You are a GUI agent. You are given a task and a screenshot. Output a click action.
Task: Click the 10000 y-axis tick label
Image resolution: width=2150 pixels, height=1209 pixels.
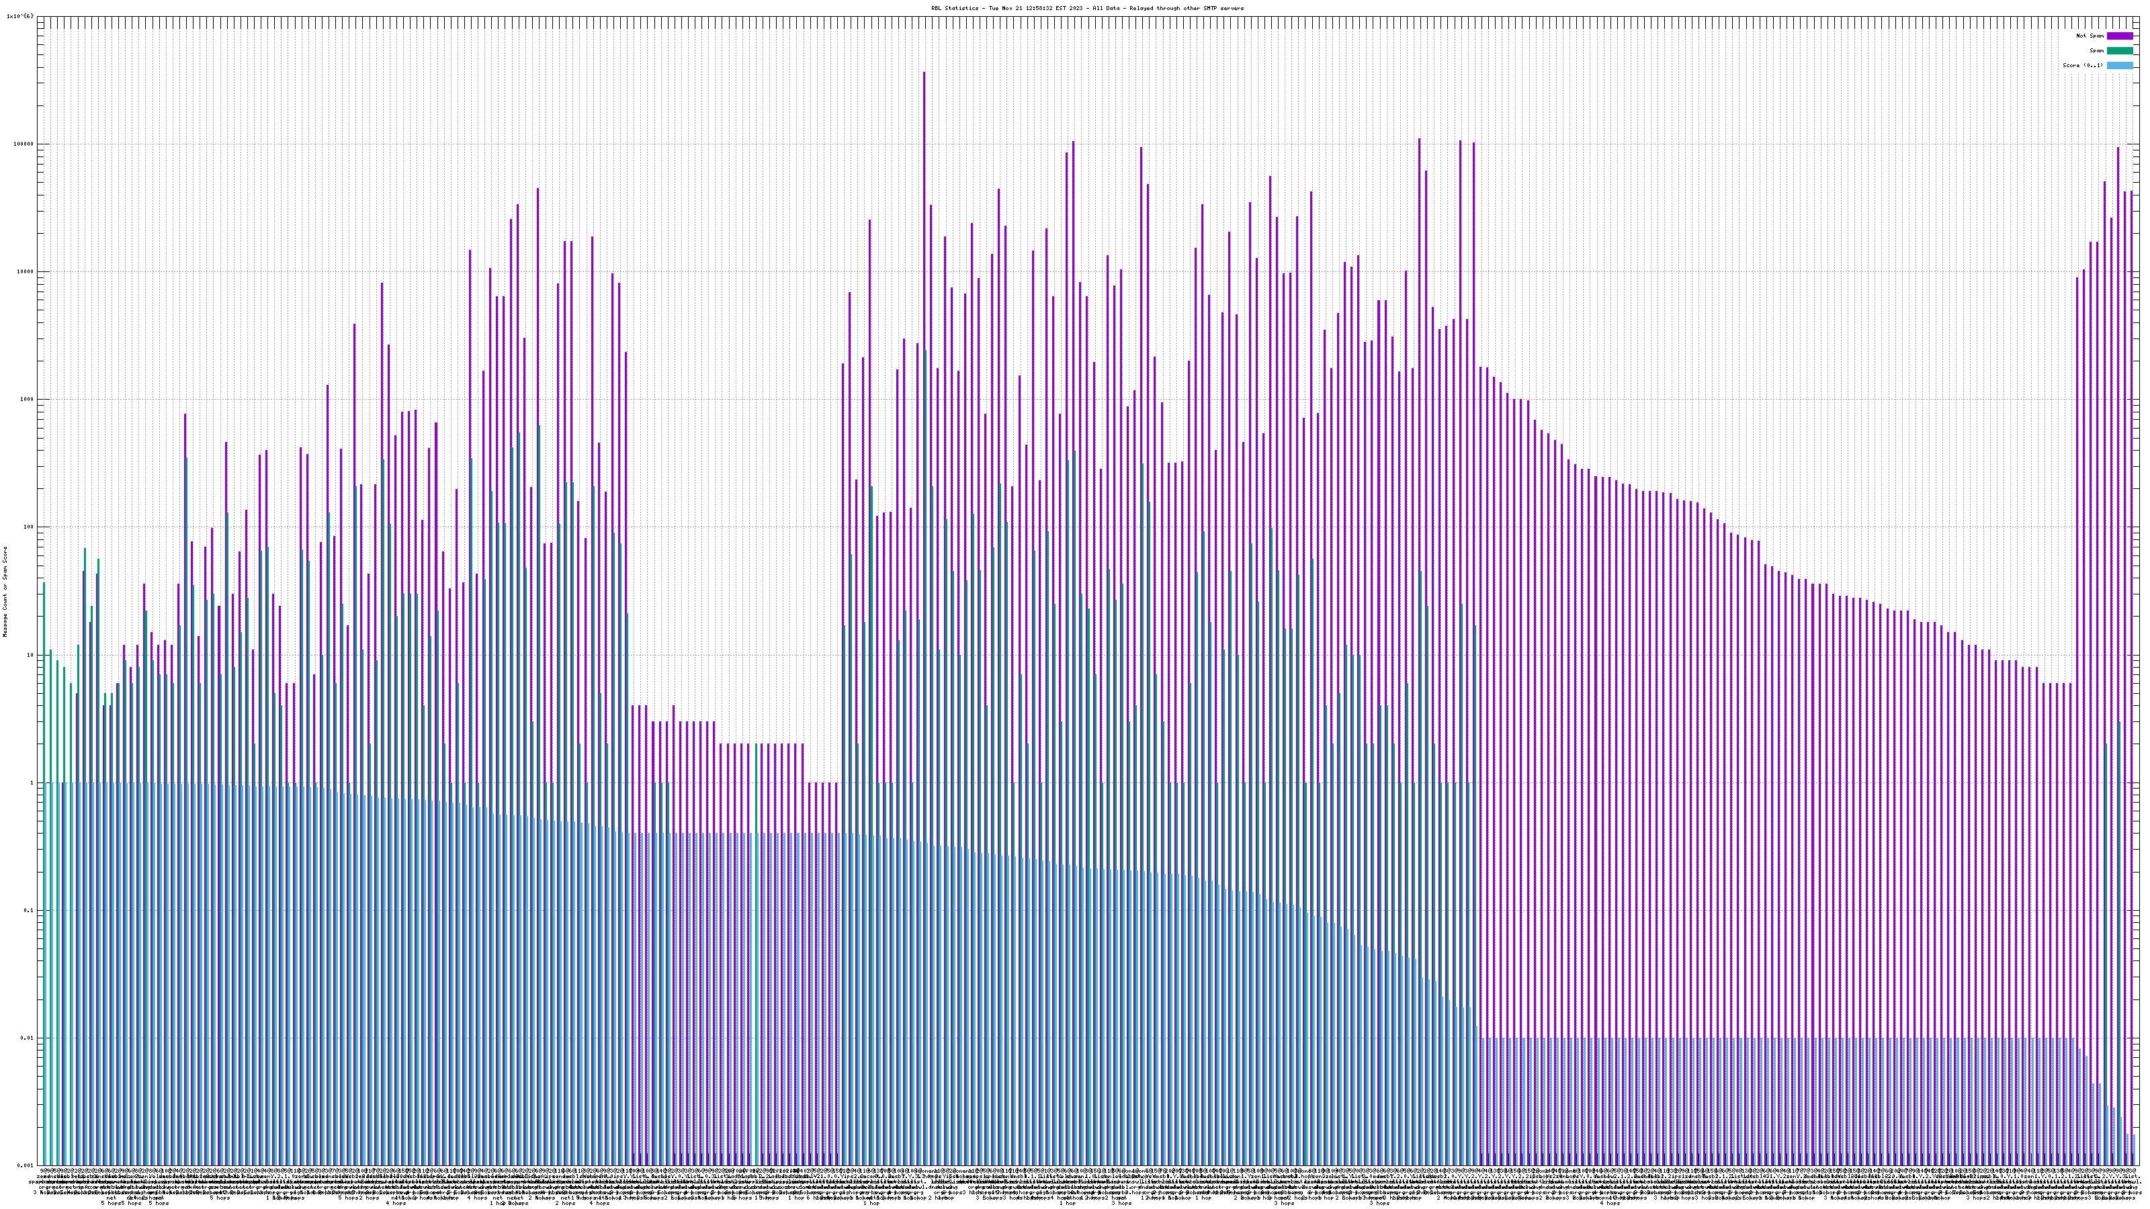pos(25,272)
